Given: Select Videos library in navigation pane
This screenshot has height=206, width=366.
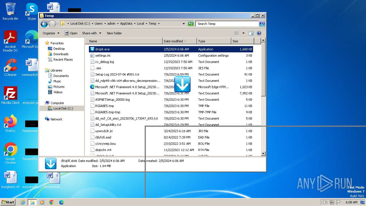Looking at the screenshot, I should click(58, 92).
